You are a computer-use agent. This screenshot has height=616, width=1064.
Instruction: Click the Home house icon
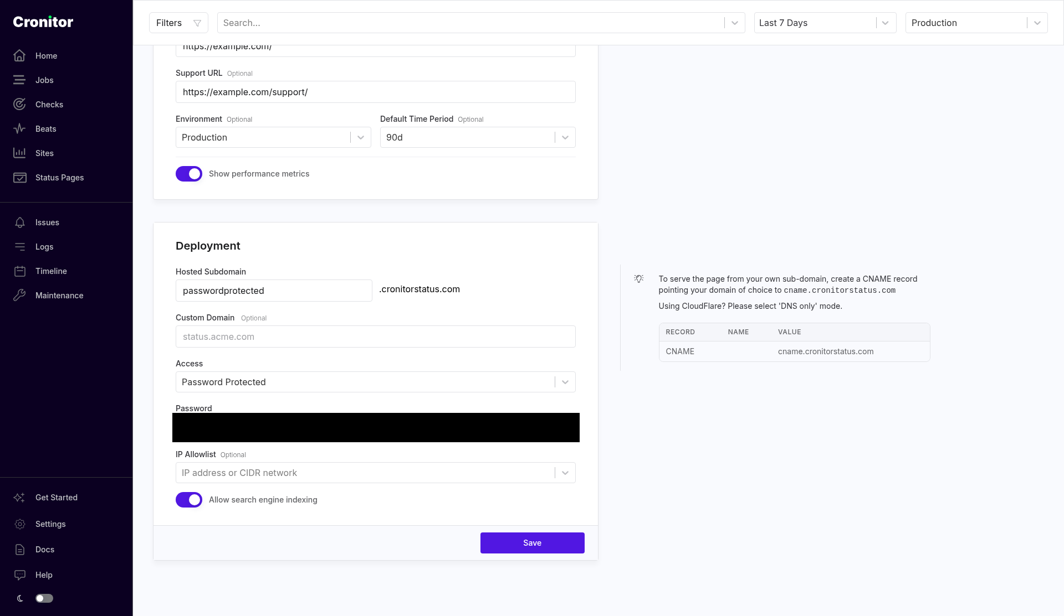coord(19,56)
